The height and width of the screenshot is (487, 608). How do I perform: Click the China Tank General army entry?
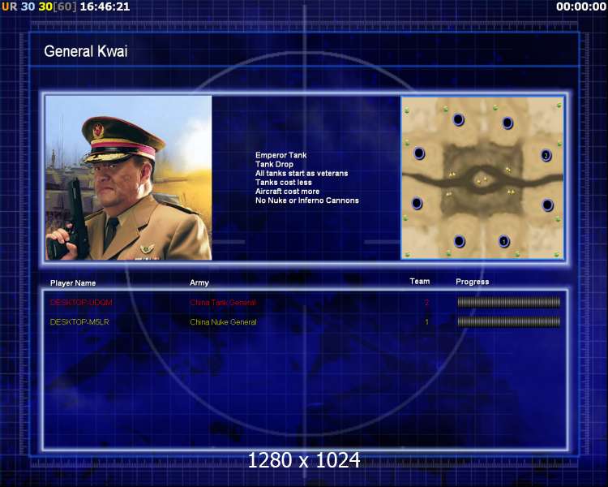(x=223, y=303)
